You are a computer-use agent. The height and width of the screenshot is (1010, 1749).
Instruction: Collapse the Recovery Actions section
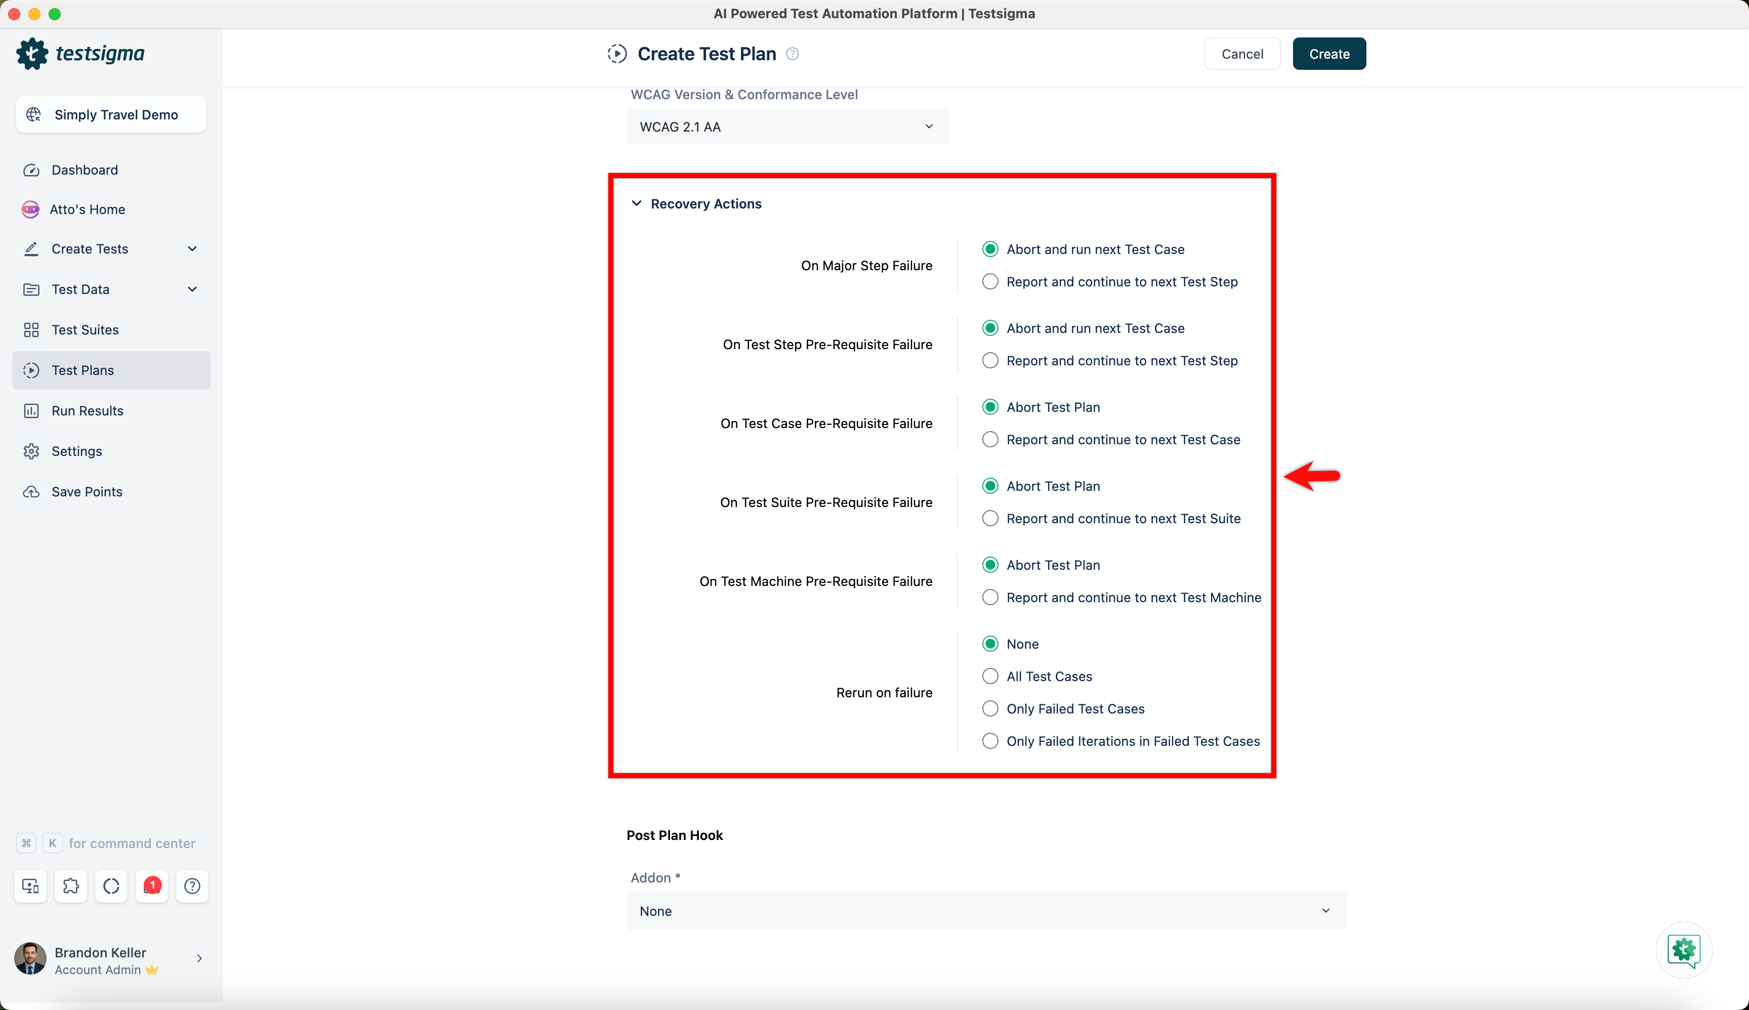(636, 203)
